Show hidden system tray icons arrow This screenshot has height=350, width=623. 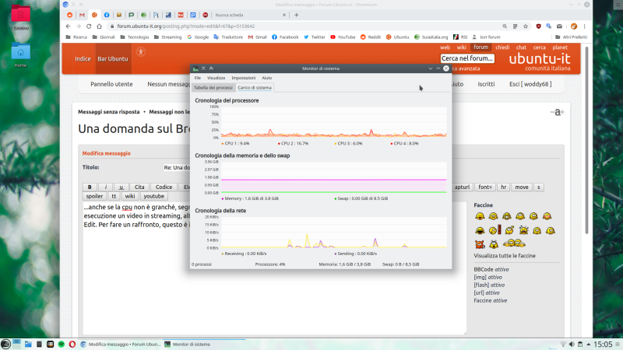pyautogui.click(x=589, y=344)
